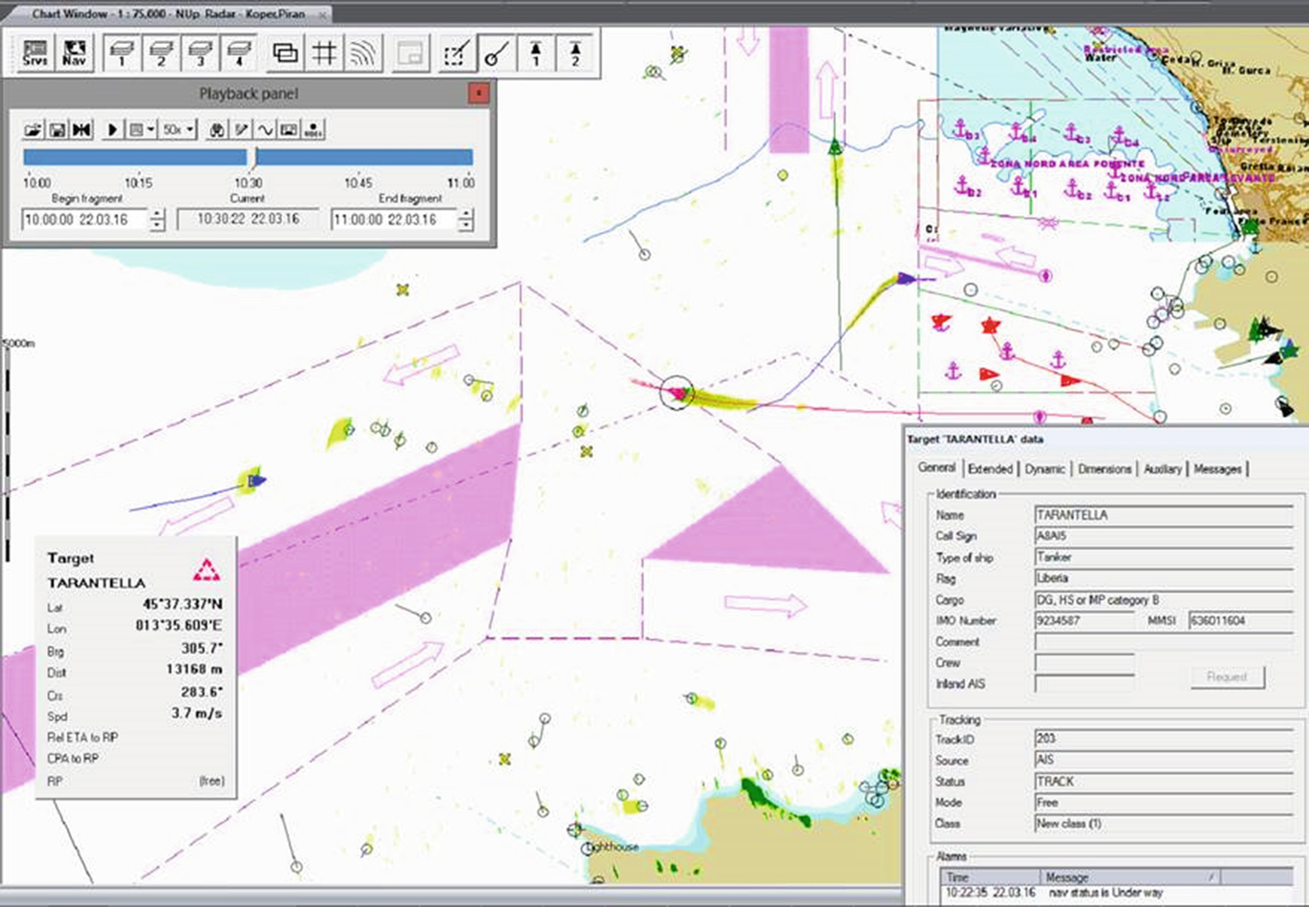Toggle the grid overlay icon
This screenshot has width=1309, height=907.
[324, 52]
